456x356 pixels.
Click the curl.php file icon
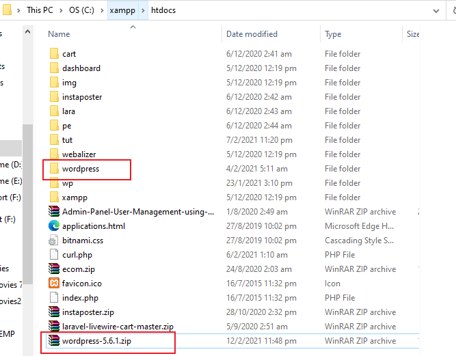tap(54, 255)
